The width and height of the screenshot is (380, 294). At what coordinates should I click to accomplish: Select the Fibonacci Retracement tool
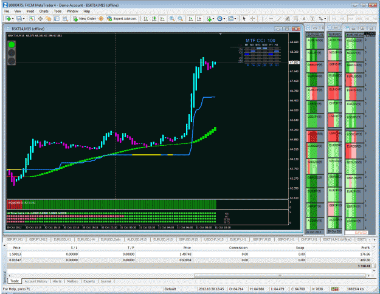point(295,19)
